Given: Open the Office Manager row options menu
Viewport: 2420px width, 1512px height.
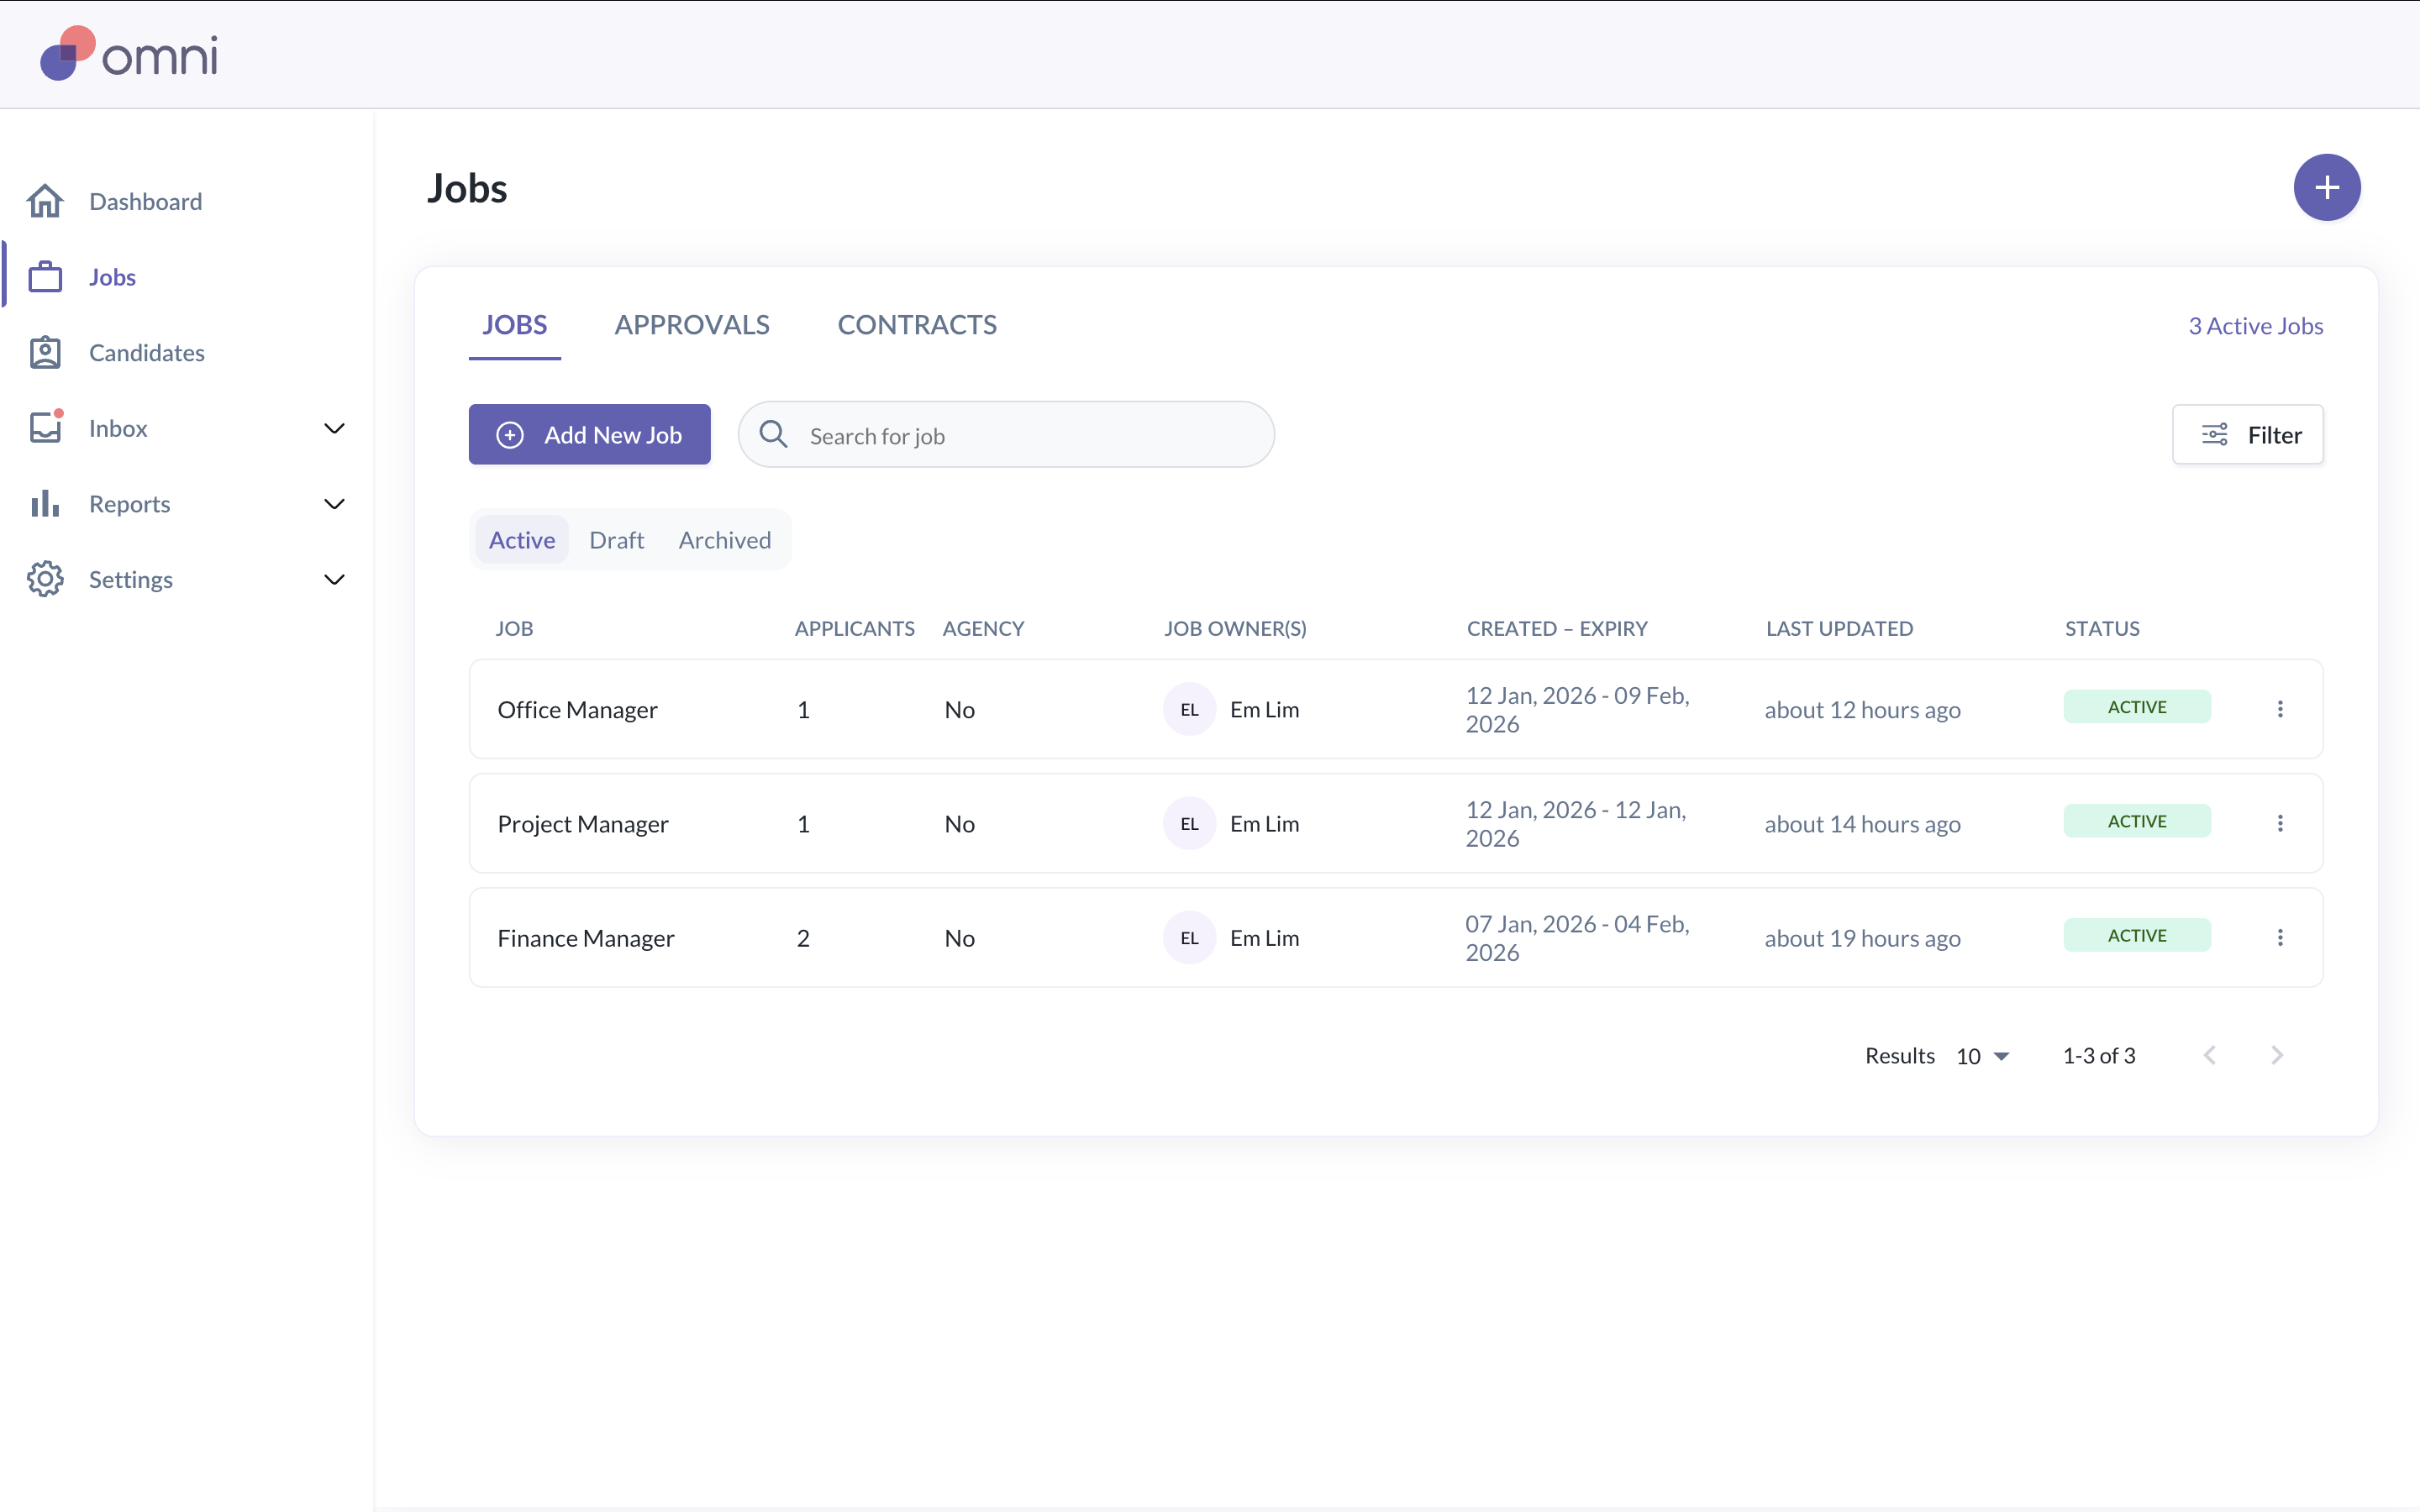Looking at the screenshot, I should coord(2280,709).
